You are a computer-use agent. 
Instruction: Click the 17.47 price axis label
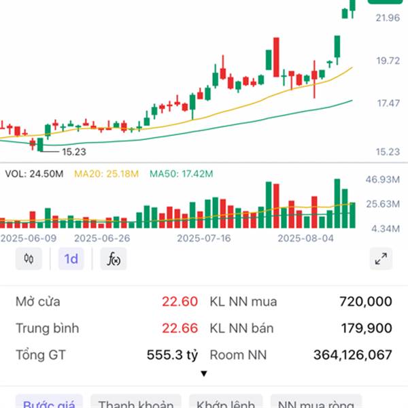[388, 103]
